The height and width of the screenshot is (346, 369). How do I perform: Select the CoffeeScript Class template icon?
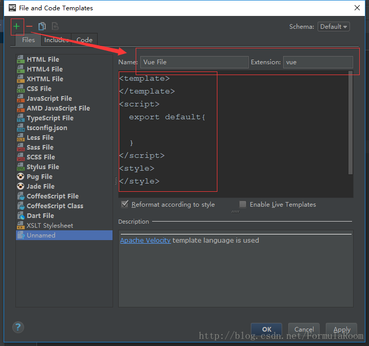[x=21, y=206]
